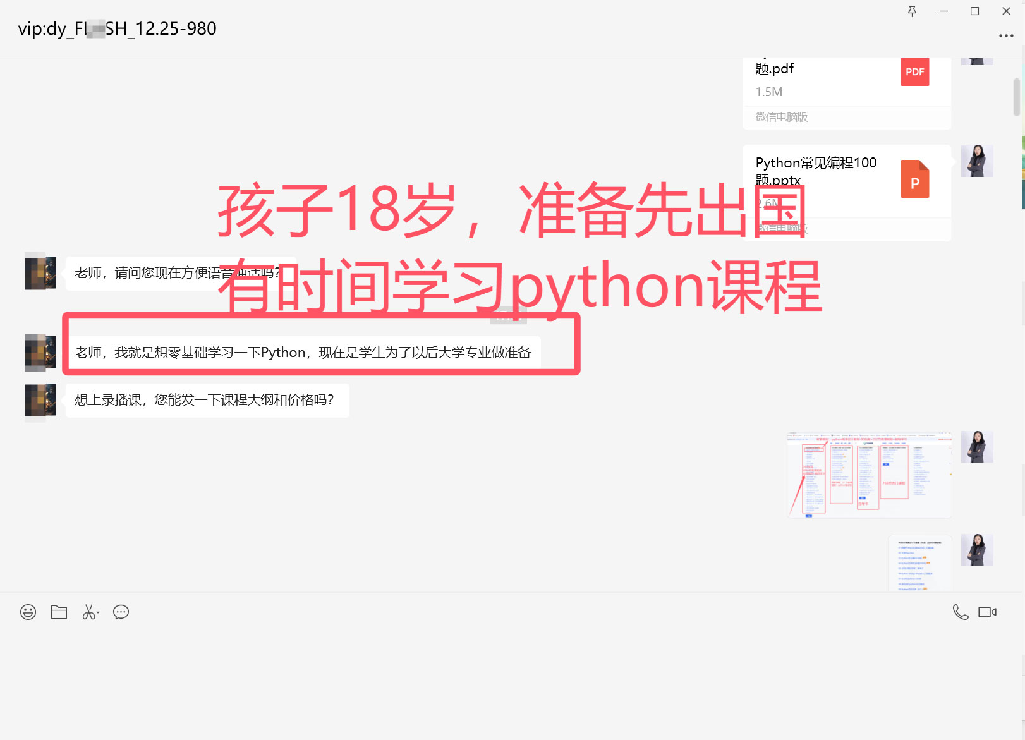Click the chat scrollbar thumb
Image resolution: width=1025 pixels, height=740 pixels.
tap(1016, 97)
